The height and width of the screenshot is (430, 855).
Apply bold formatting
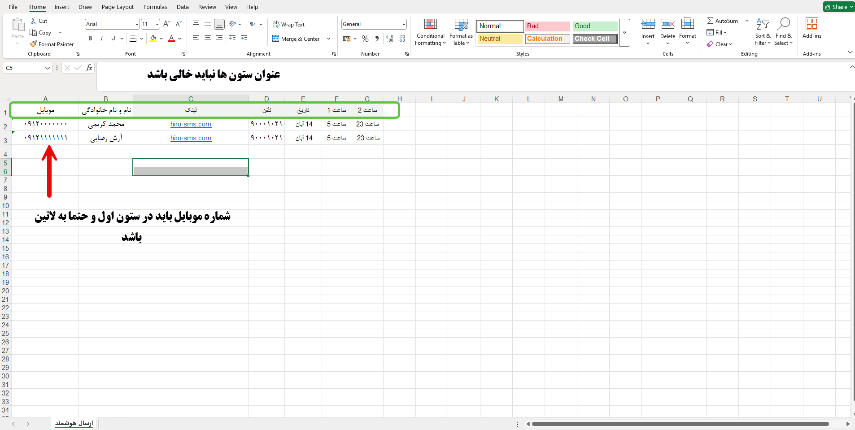pos(90,38)
